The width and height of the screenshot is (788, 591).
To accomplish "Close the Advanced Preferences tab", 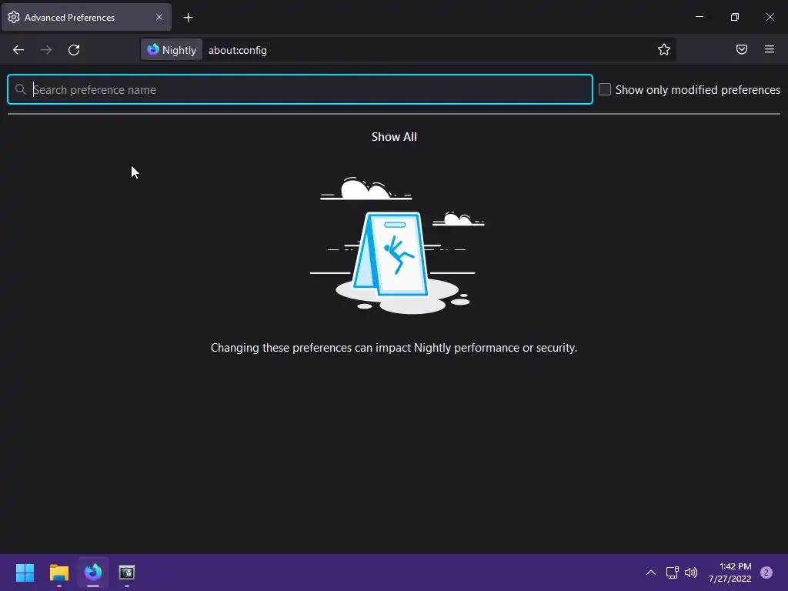I will click(159, 17).
